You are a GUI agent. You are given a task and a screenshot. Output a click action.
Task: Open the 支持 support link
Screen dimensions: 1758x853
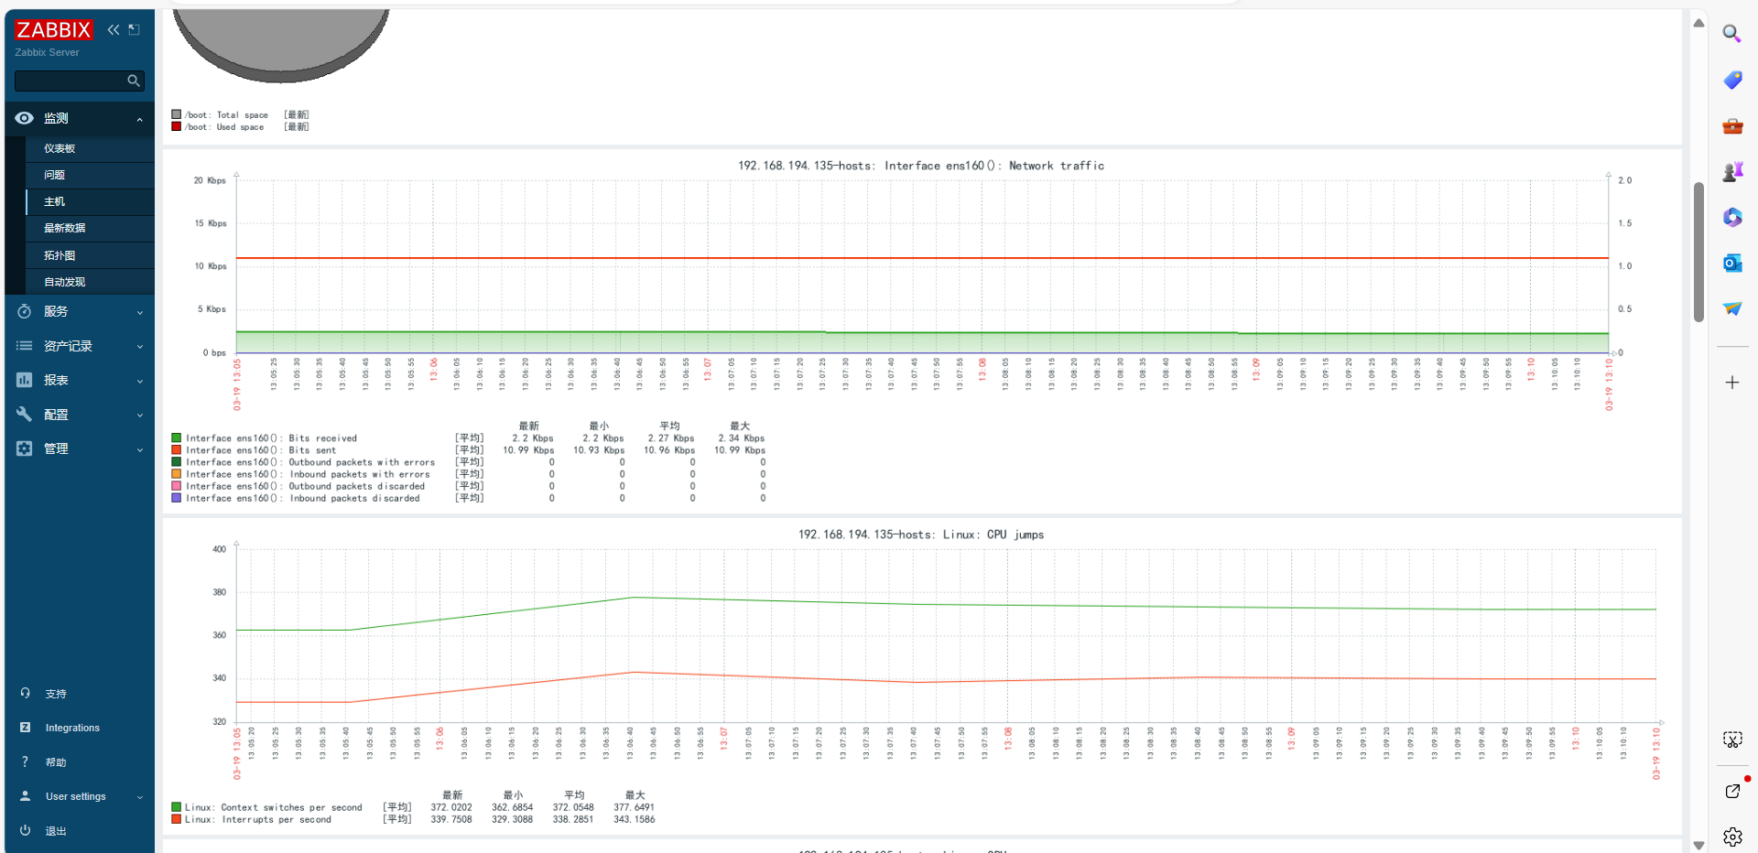tap(56, 694)
